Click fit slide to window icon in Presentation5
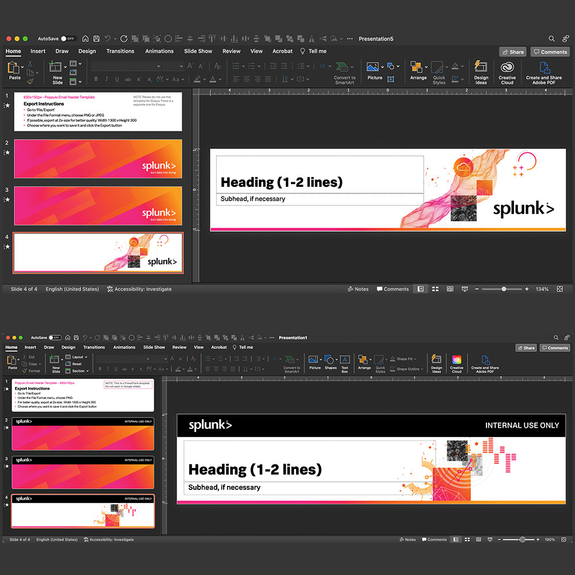Image resolution: width=575 pixels, height=575 pixels. [559, 289]
